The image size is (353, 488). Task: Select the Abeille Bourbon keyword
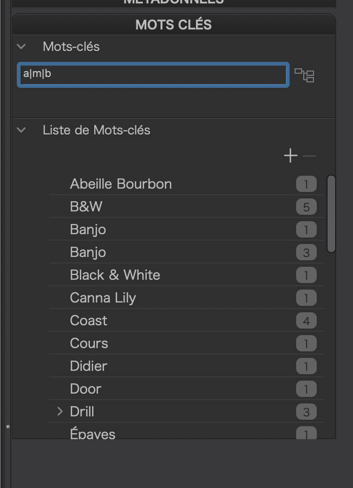click(121, 184)
